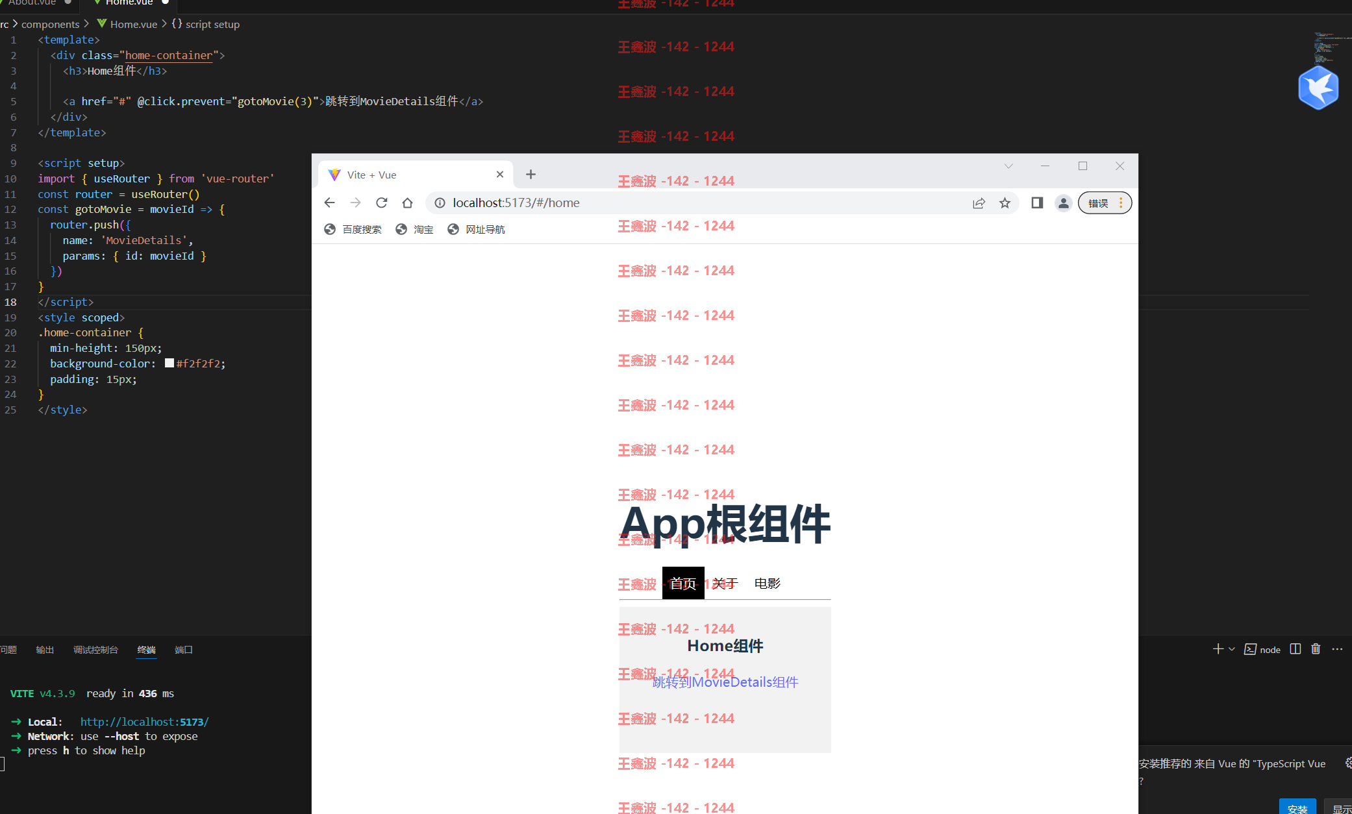Split the terminal panel
Image resolution: width=1352 pixels, height=814 pixels.
[1296, 649]
